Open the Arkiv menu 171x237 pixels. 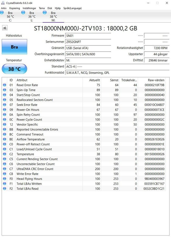[x=4, y=8]
